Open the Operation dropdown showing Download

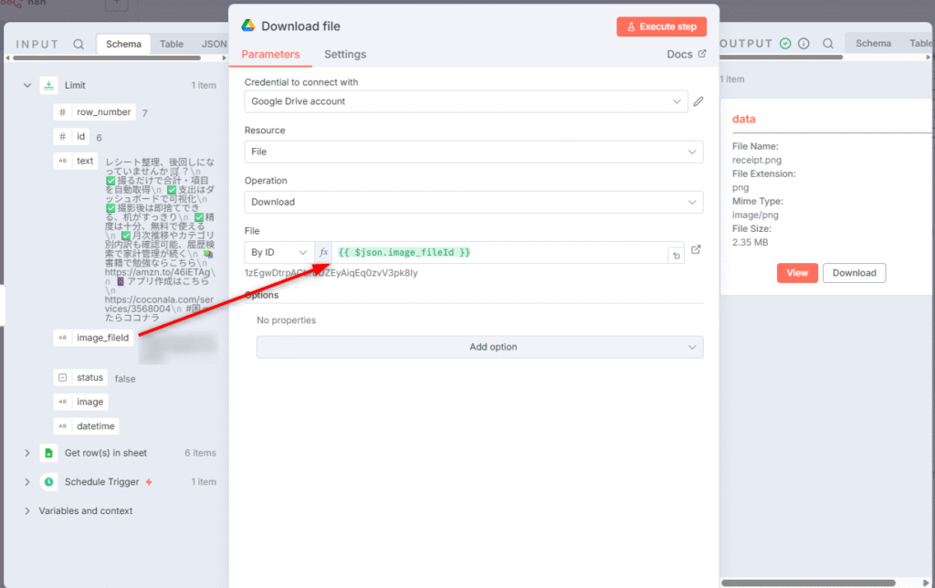[x=473, y=202]
